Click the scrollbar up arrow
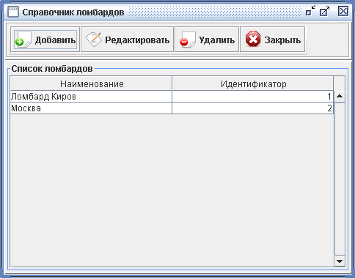The image size is (355, 279). tap(340, 96)
